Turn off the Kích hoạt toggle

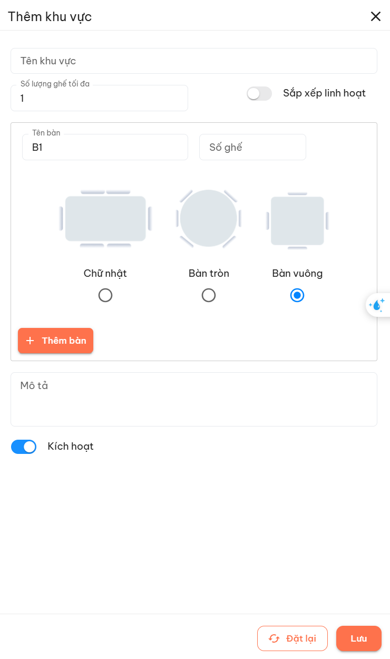24,447
